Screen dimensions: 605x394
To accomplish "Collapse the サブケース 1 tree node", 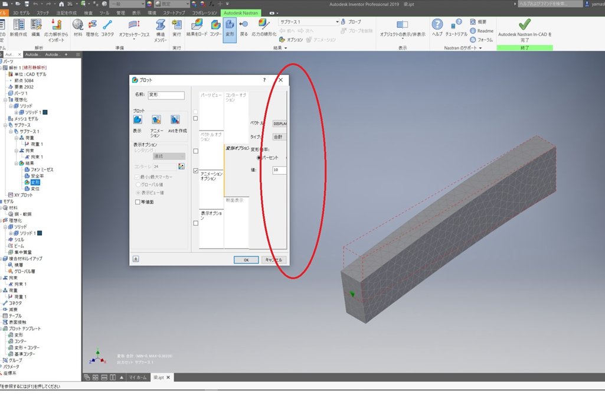I will coord(11,131).
